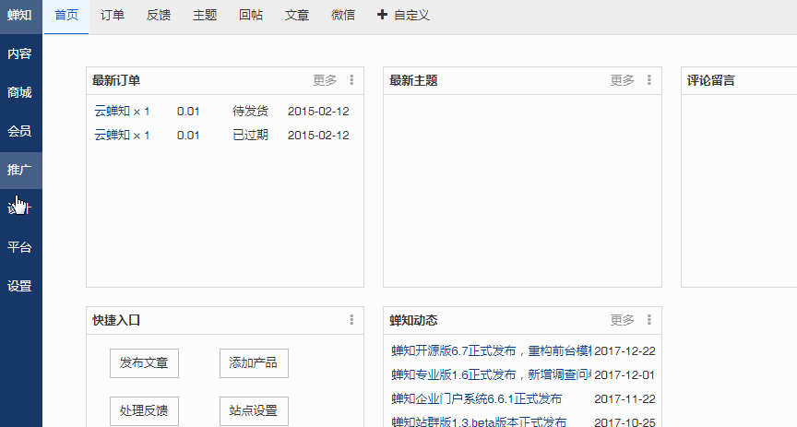Viewport: 797px width, 427px height.
Task: Click the 发布文章 button
Action: pyautogui.click(x=144, y=363)
